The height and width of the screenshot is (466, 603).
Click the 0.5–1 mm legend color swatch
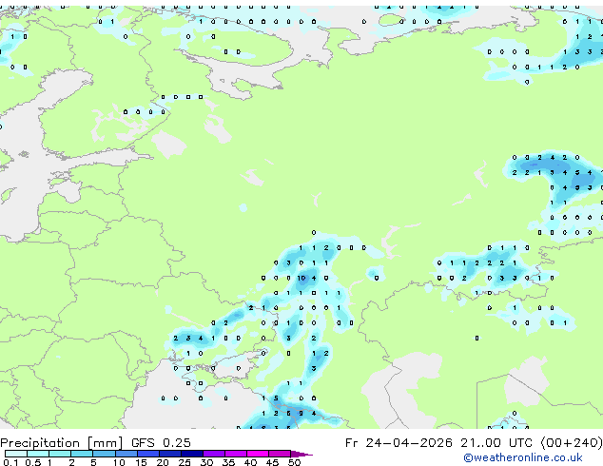click(x=38, y=454)
